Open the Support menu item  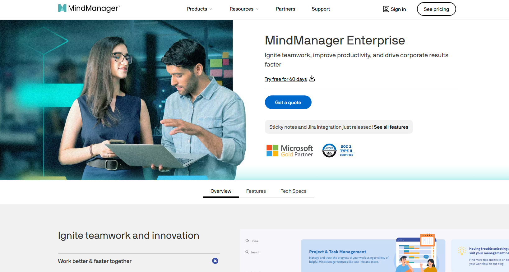tap(321, 9)
